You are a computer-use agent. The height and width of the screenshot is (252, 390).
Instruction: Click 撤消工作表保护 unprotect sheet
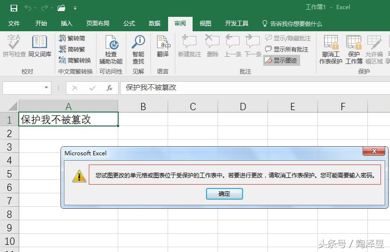331,50
